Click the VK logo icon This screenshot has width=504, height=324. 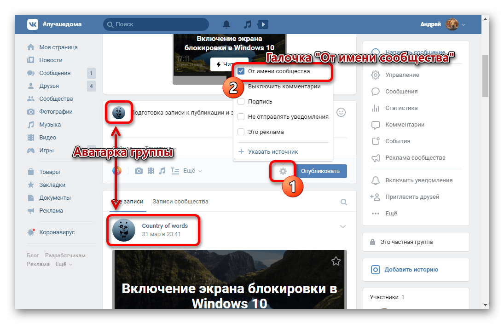33,24
